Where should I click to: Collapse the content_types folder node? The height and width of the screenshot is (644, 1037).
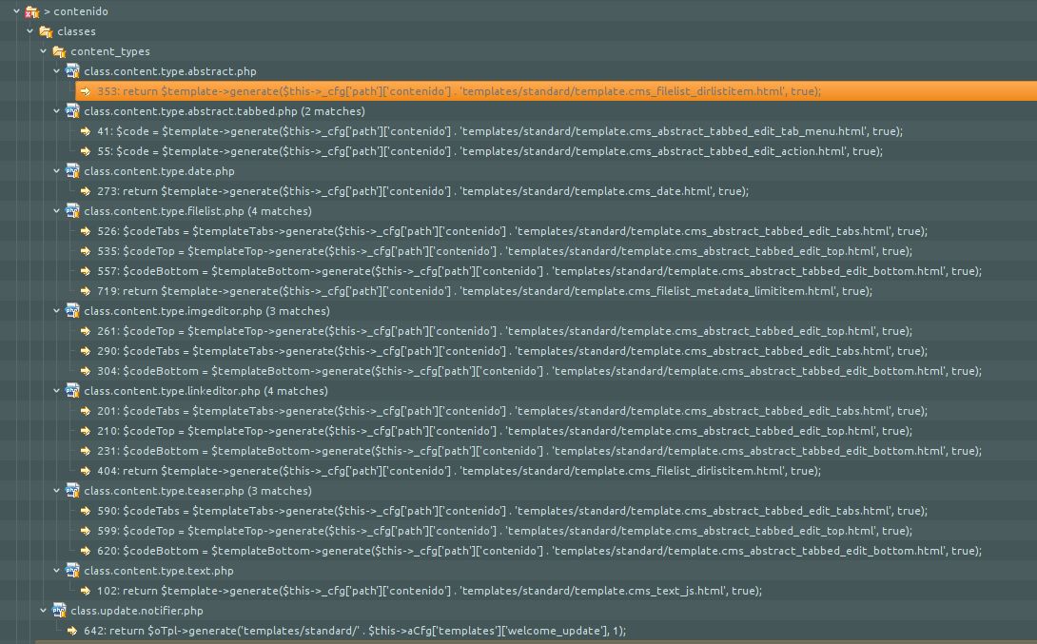44,51
